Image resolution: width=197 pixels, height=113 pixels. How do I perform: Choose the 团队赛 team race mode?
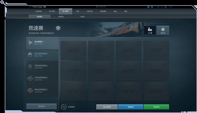click(x=163, y=30)
